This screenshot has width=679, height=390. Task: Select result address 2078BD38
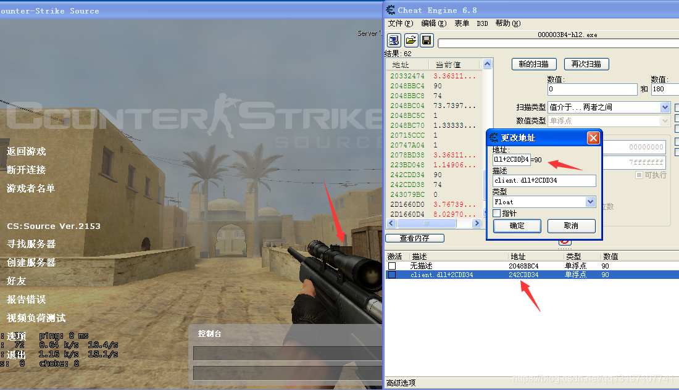407,155
